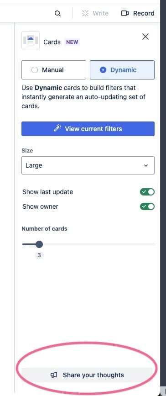The width and height of the screenshot is (166, 396).
Task: Click the chevron arrow in Size field
Action: pyautogui.click(x=145, y=166)
